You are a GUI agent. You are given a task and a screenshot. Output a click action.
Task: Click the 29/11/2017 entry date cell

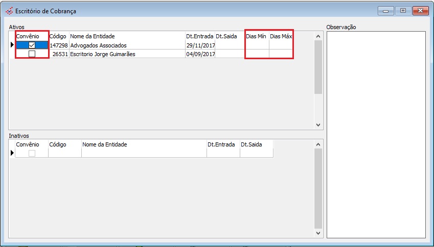click(200, 45)
